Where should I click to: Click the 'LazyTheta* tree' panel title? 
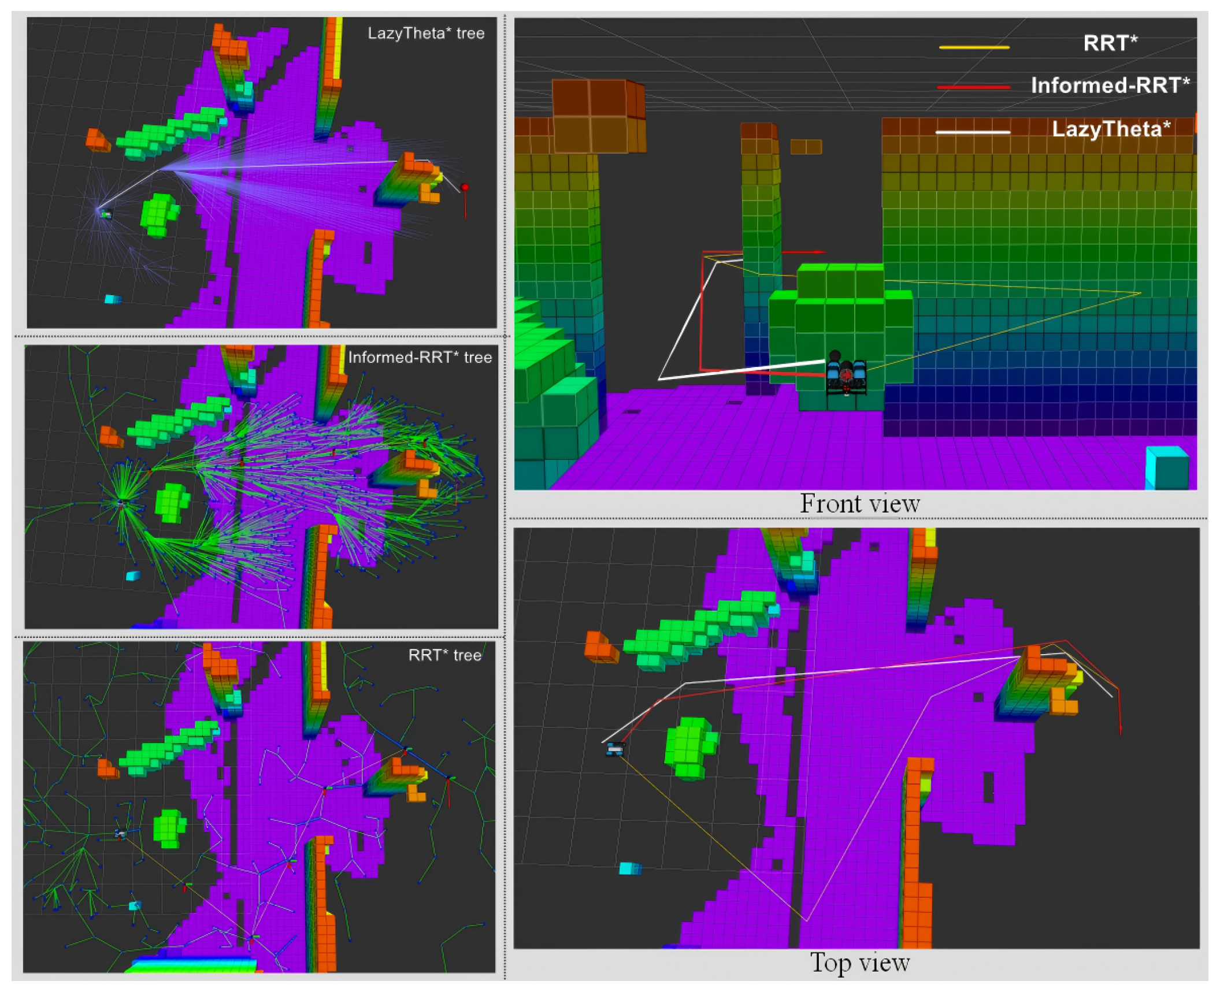pyautogui.click(x=426, y=34)
